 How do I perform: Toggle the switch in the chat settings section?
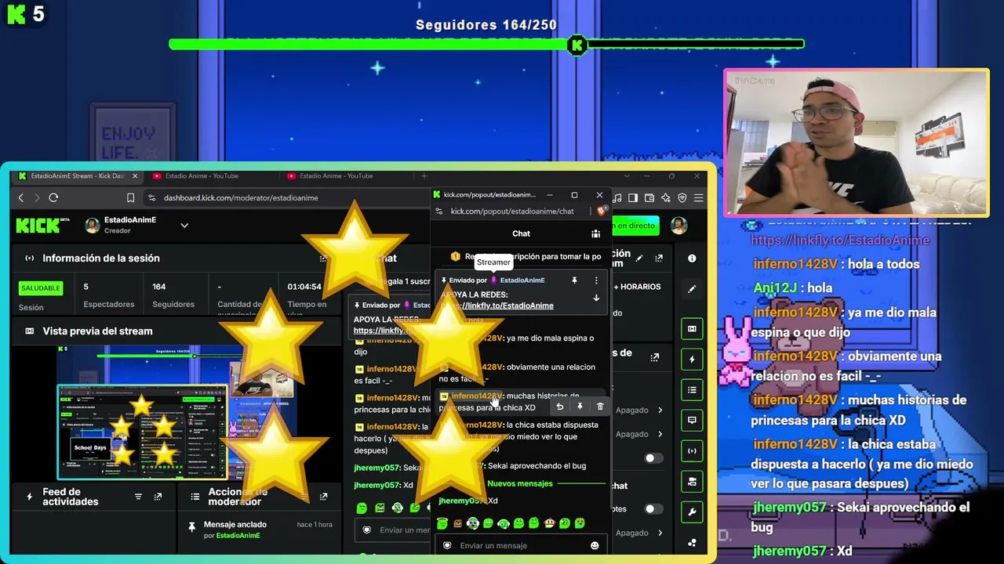(653, 509)
